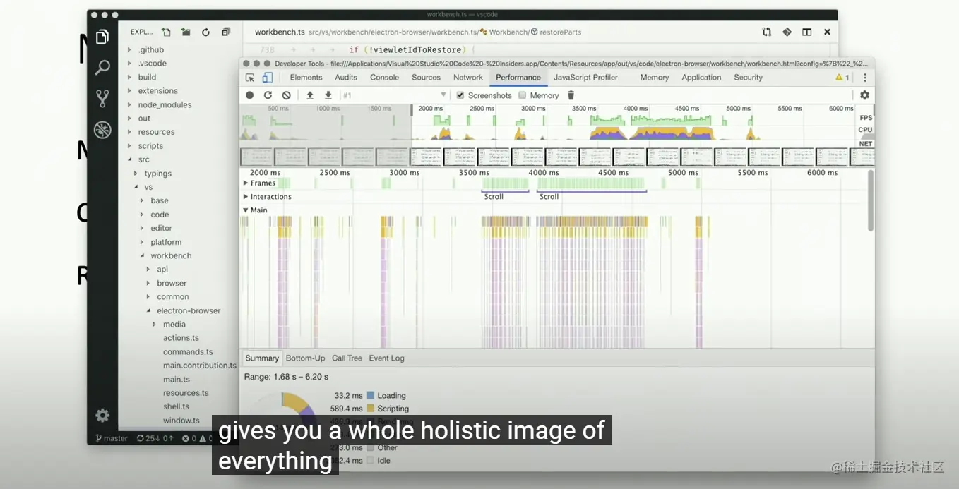Activate DevTools inspect element picker
This screenshot has width=959, height=489.
pos(250,78)
